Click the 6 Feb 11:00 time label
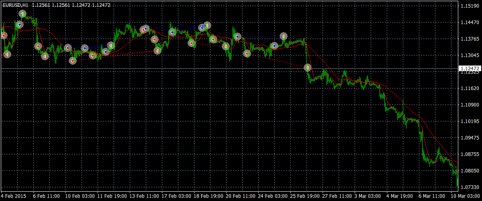 [47, 196]
